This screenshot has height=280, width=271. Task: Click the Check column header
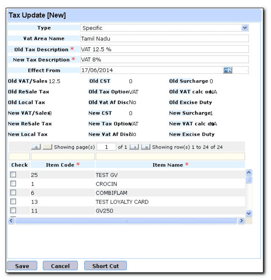point(19,165)
